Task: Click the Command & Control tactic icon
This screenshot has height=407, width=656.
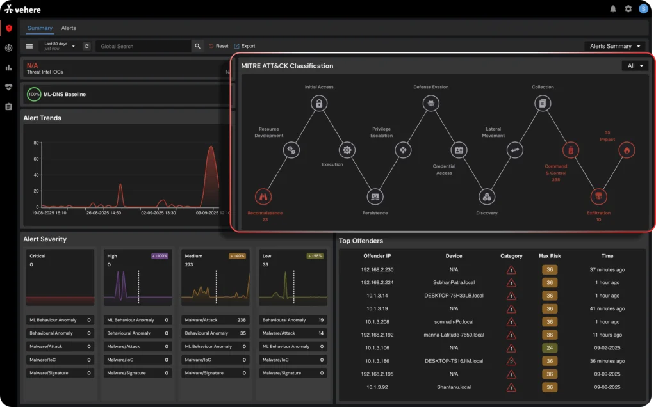Action: click(570, 150)
